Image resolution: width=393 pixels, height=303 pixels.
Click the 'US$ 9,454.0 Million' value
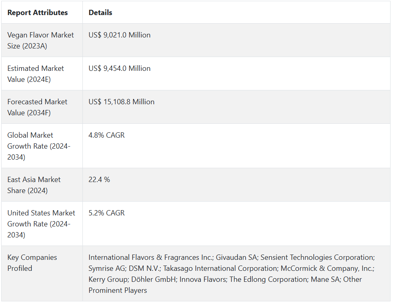[120, 68]
